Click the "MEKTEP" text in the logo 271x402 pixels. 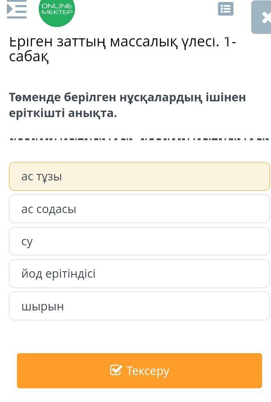click(57, 13)
